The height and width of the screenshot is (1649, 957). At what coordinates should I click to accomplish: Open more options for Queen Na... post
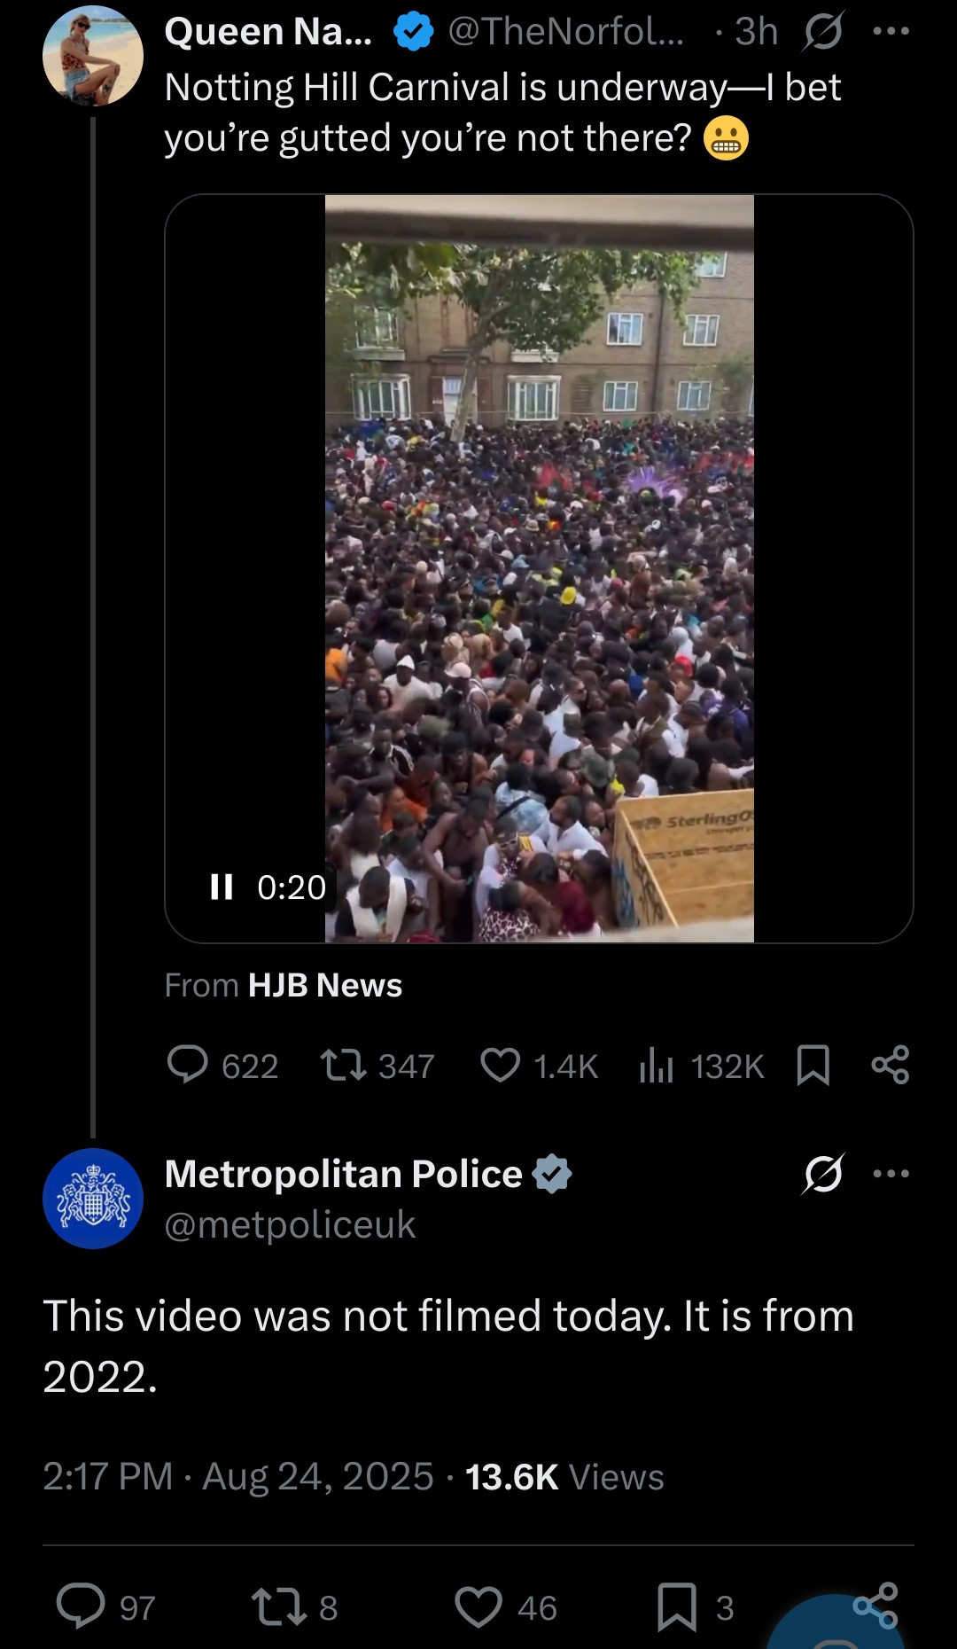coord(891,32)
